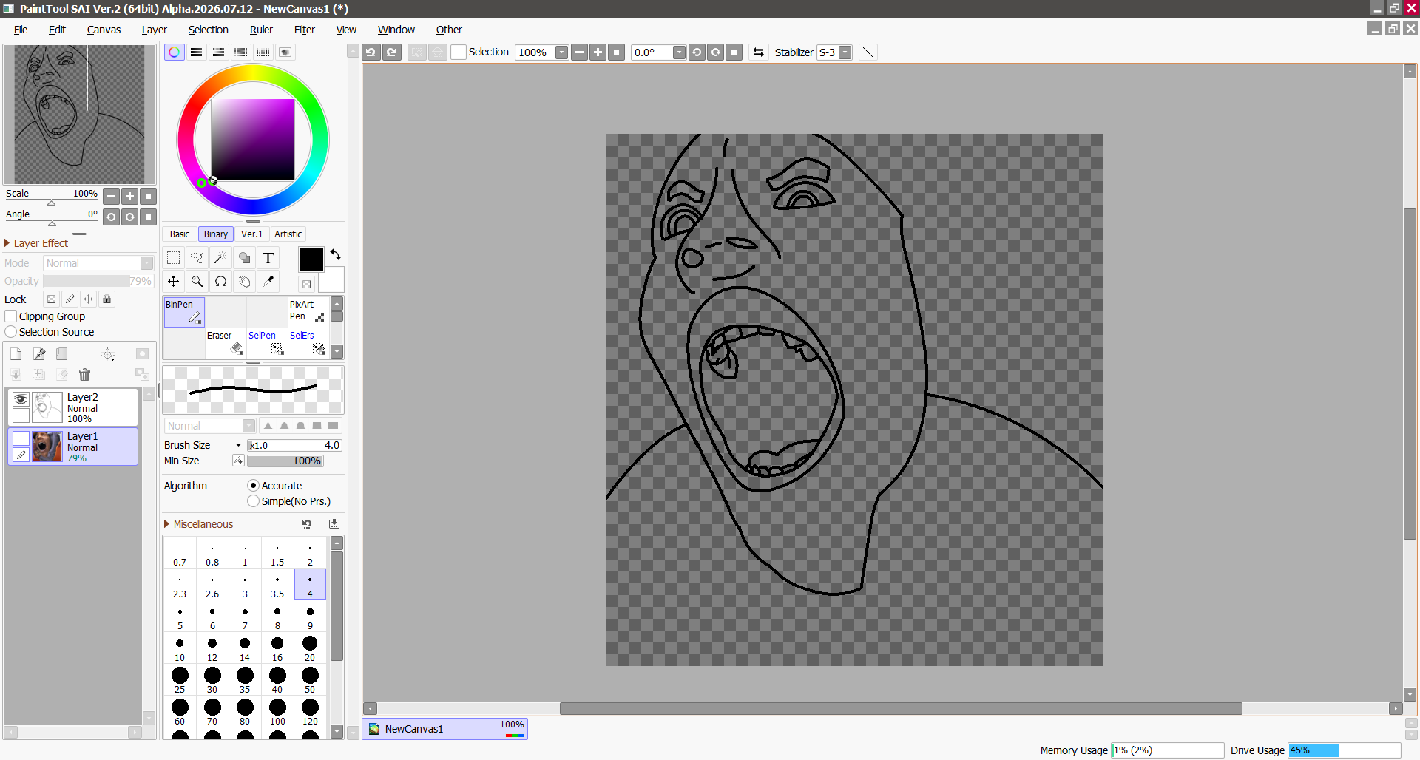Select the zoom magnifier tool
This screenshot has width=1420, height=760.
(197, 282)
